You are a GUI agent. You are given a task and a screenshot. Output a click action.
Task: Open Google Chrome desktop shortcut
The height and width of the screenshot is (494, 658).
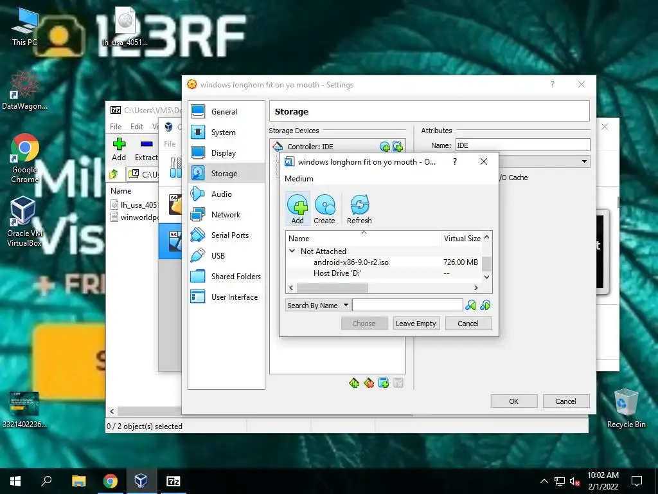tap(25, 159)
